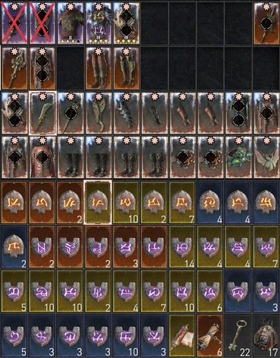Viewport: 280px width, 358px height.
Task: Select the ornate sword on orange background
Action: pos(14,68)
